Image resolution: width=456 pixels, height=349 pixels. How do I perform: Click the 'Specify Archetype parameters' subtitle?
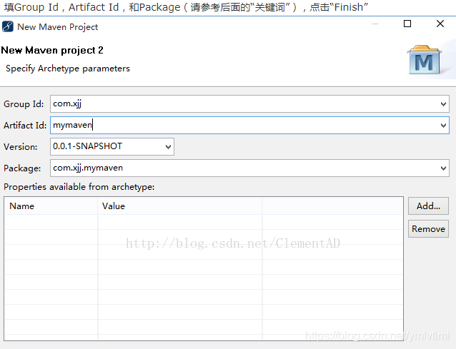coord(68,69)
